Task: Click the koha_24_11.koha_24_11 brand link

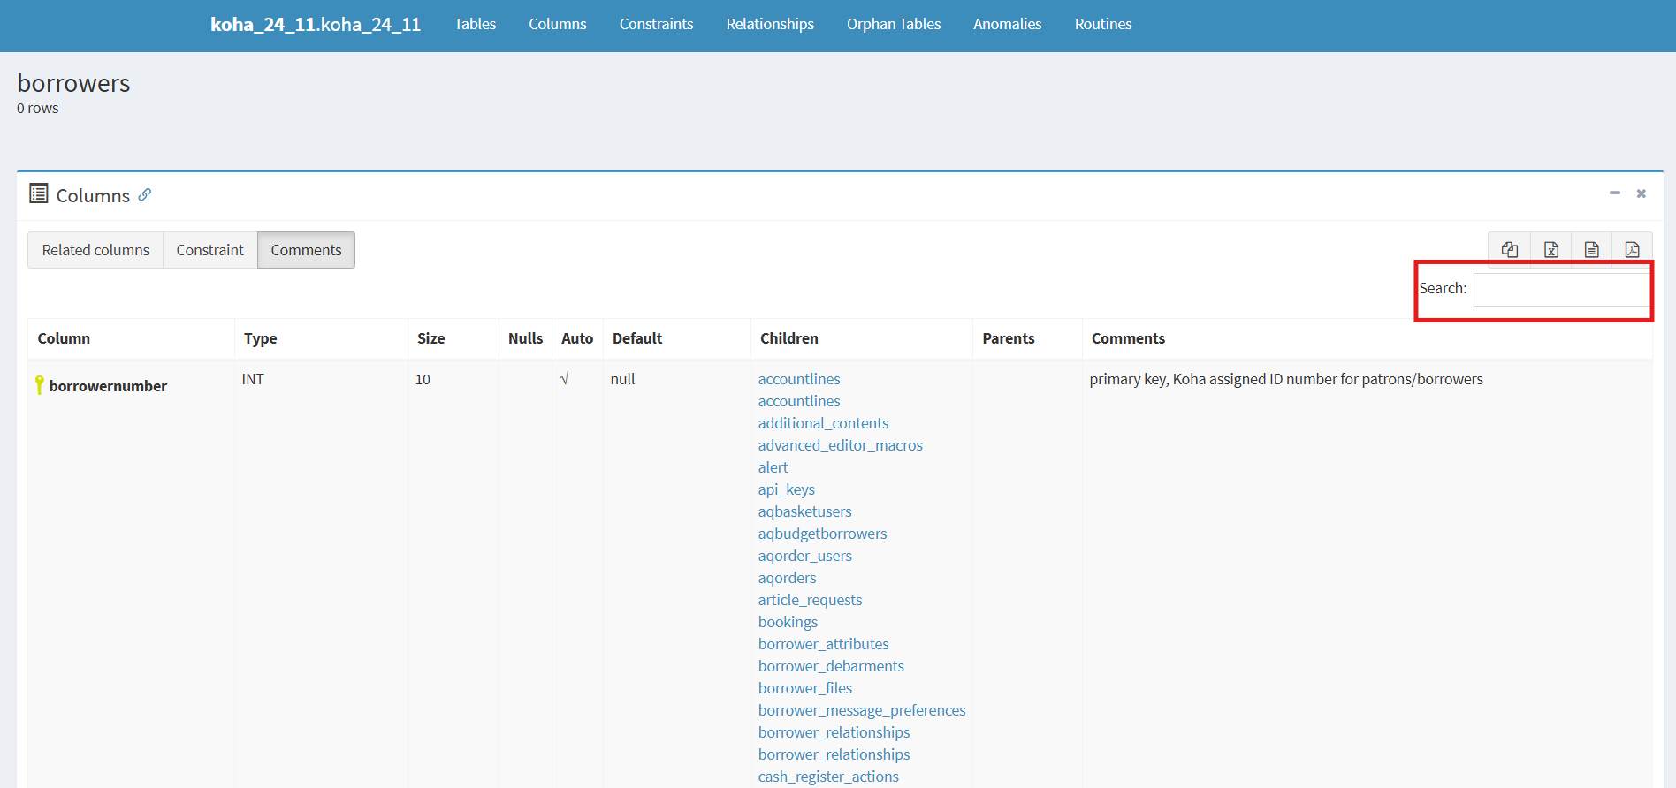Action: pos(316,24)
